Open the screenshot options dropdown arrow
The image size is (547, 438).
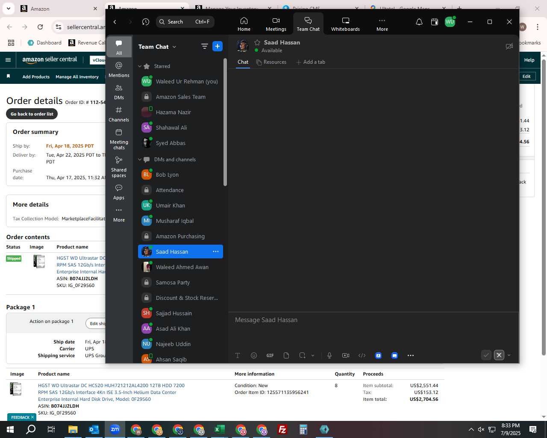(x=313, y=355)
